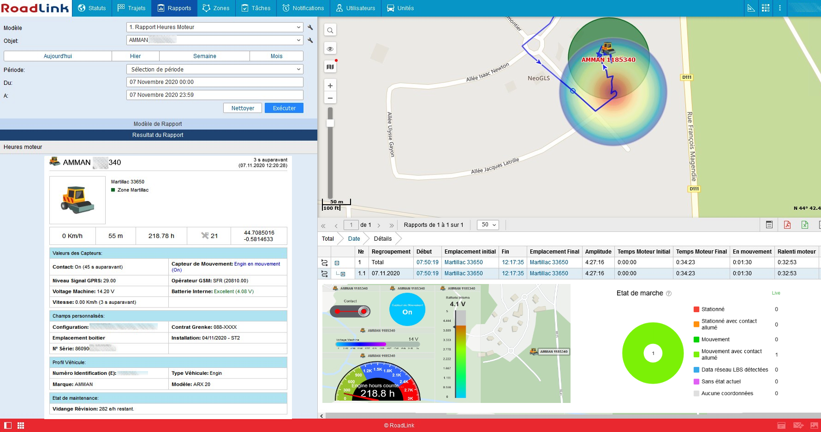Viewport: 821px width, 432px height.
Task: Click the Nettoyer button
Action: click(x=243, y=108)
